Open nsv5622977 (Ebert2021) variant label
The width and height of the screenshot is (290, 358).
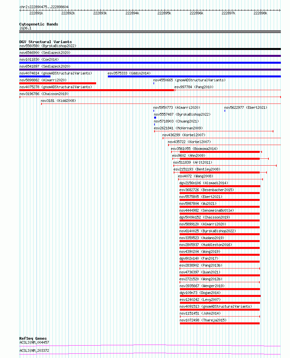[x=246, y=107]
